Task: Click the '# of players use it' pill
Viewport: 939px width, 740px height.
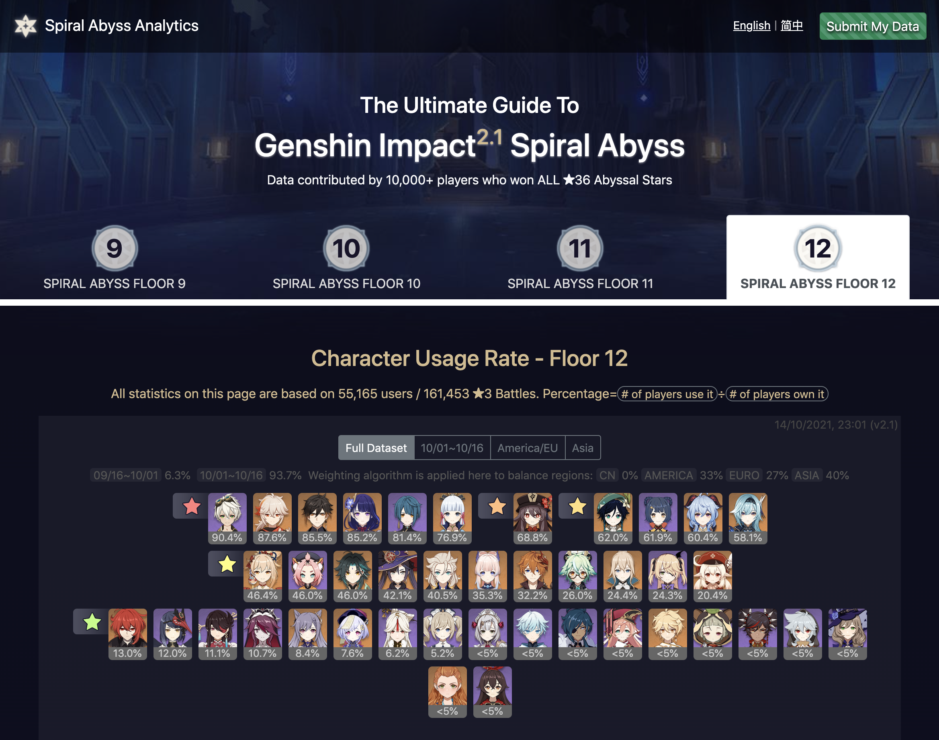Action: (x=667, y=394)
